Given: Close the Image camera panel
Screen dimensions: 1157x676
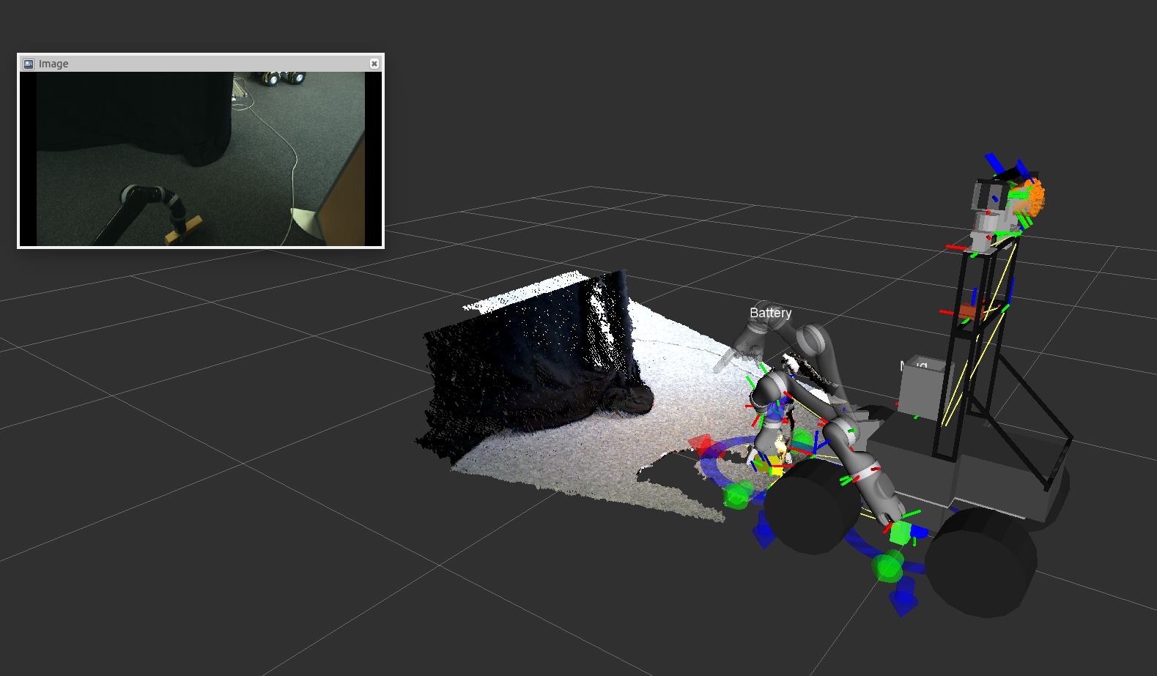Looking at the screenshot, I should (374, 64).
